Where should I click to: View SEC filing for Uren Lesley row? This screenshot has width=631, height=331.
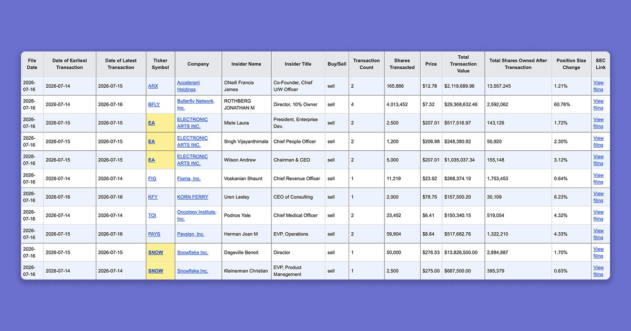(598, 197)
